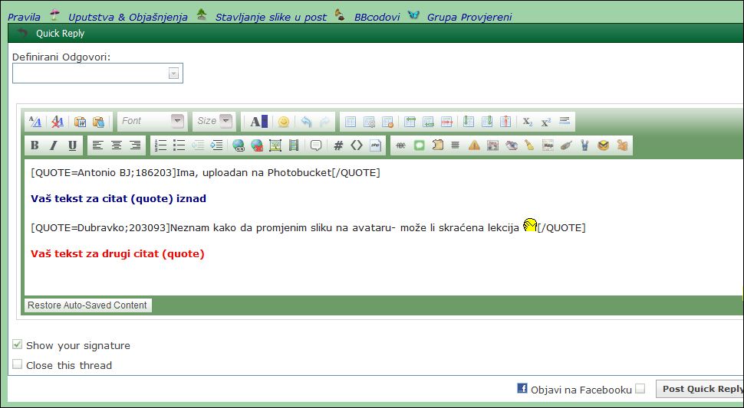744x408 pixels.
Task: Click the Undo arrow
Action: (x=307, y=122)
